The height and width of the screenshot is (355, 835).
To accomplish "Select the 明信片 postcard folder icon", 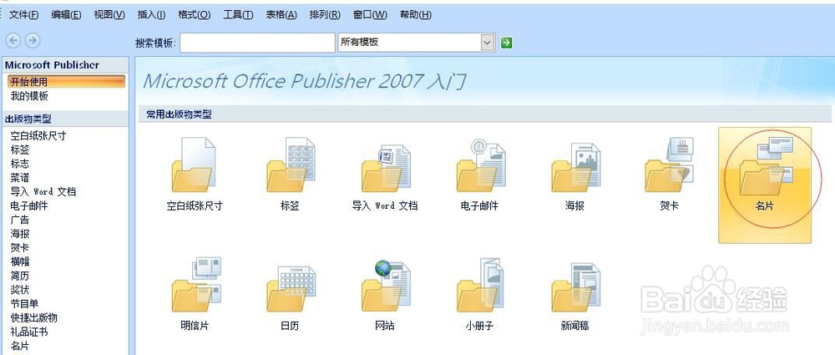I will [x=196, y=285].
